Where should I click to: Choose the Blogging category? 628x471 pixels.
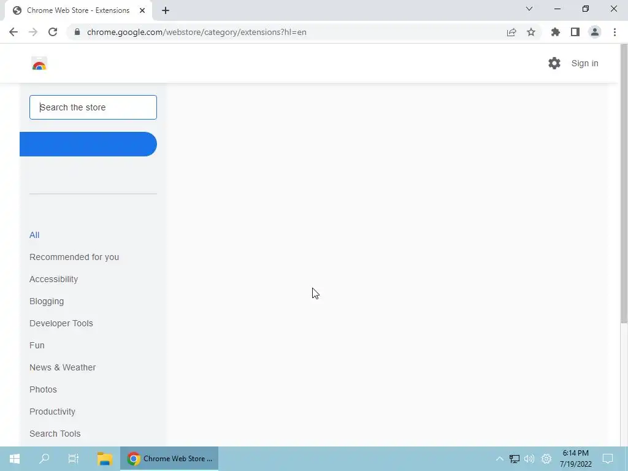(x=47, y=301)
